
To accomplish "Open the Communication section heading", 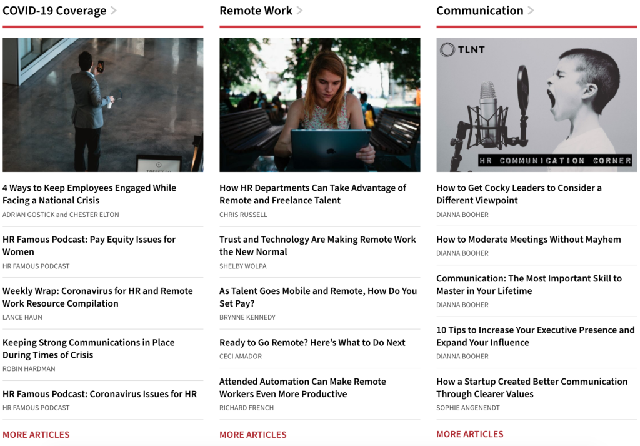I will click(479, 11).
